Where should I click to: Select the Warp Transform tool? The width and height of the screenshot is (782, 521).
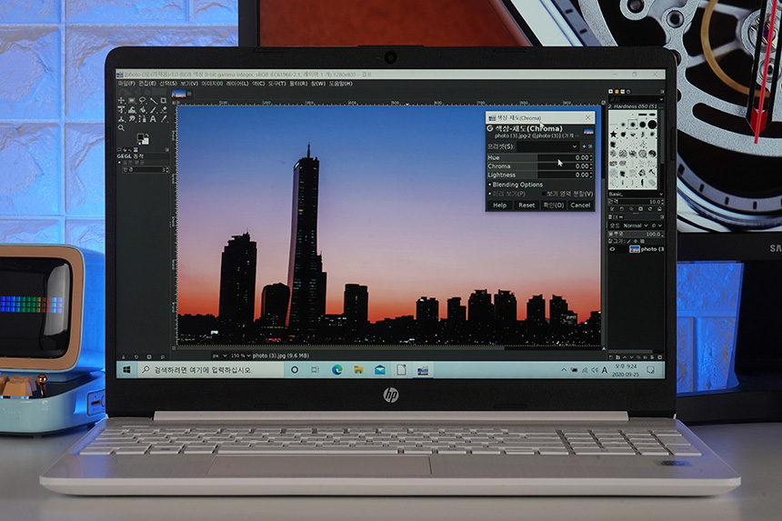pyautogui.click(x=132, y=110)
